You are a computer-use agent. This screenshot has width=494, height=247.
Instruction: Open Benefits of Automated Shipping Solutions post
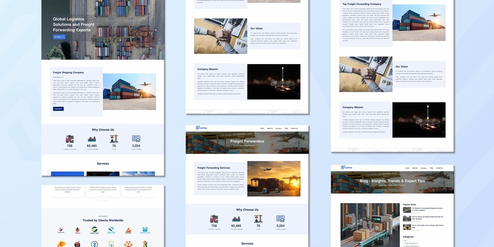click(x=428, y=209)
